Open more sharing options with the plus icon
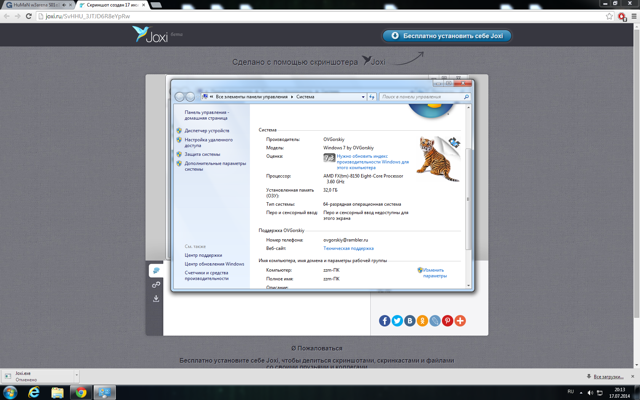Screen dimensions: 640x400 coord(460,321)
